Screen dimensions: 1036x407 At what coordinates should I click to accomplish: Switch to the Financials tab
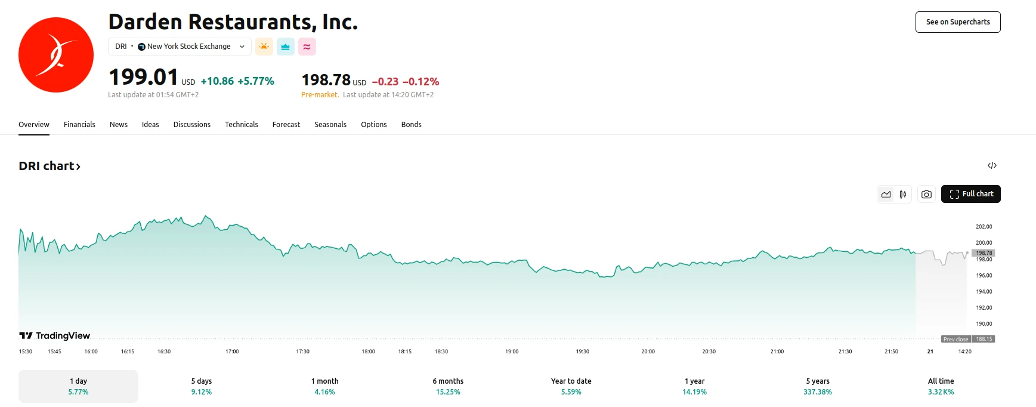(79, 124)
